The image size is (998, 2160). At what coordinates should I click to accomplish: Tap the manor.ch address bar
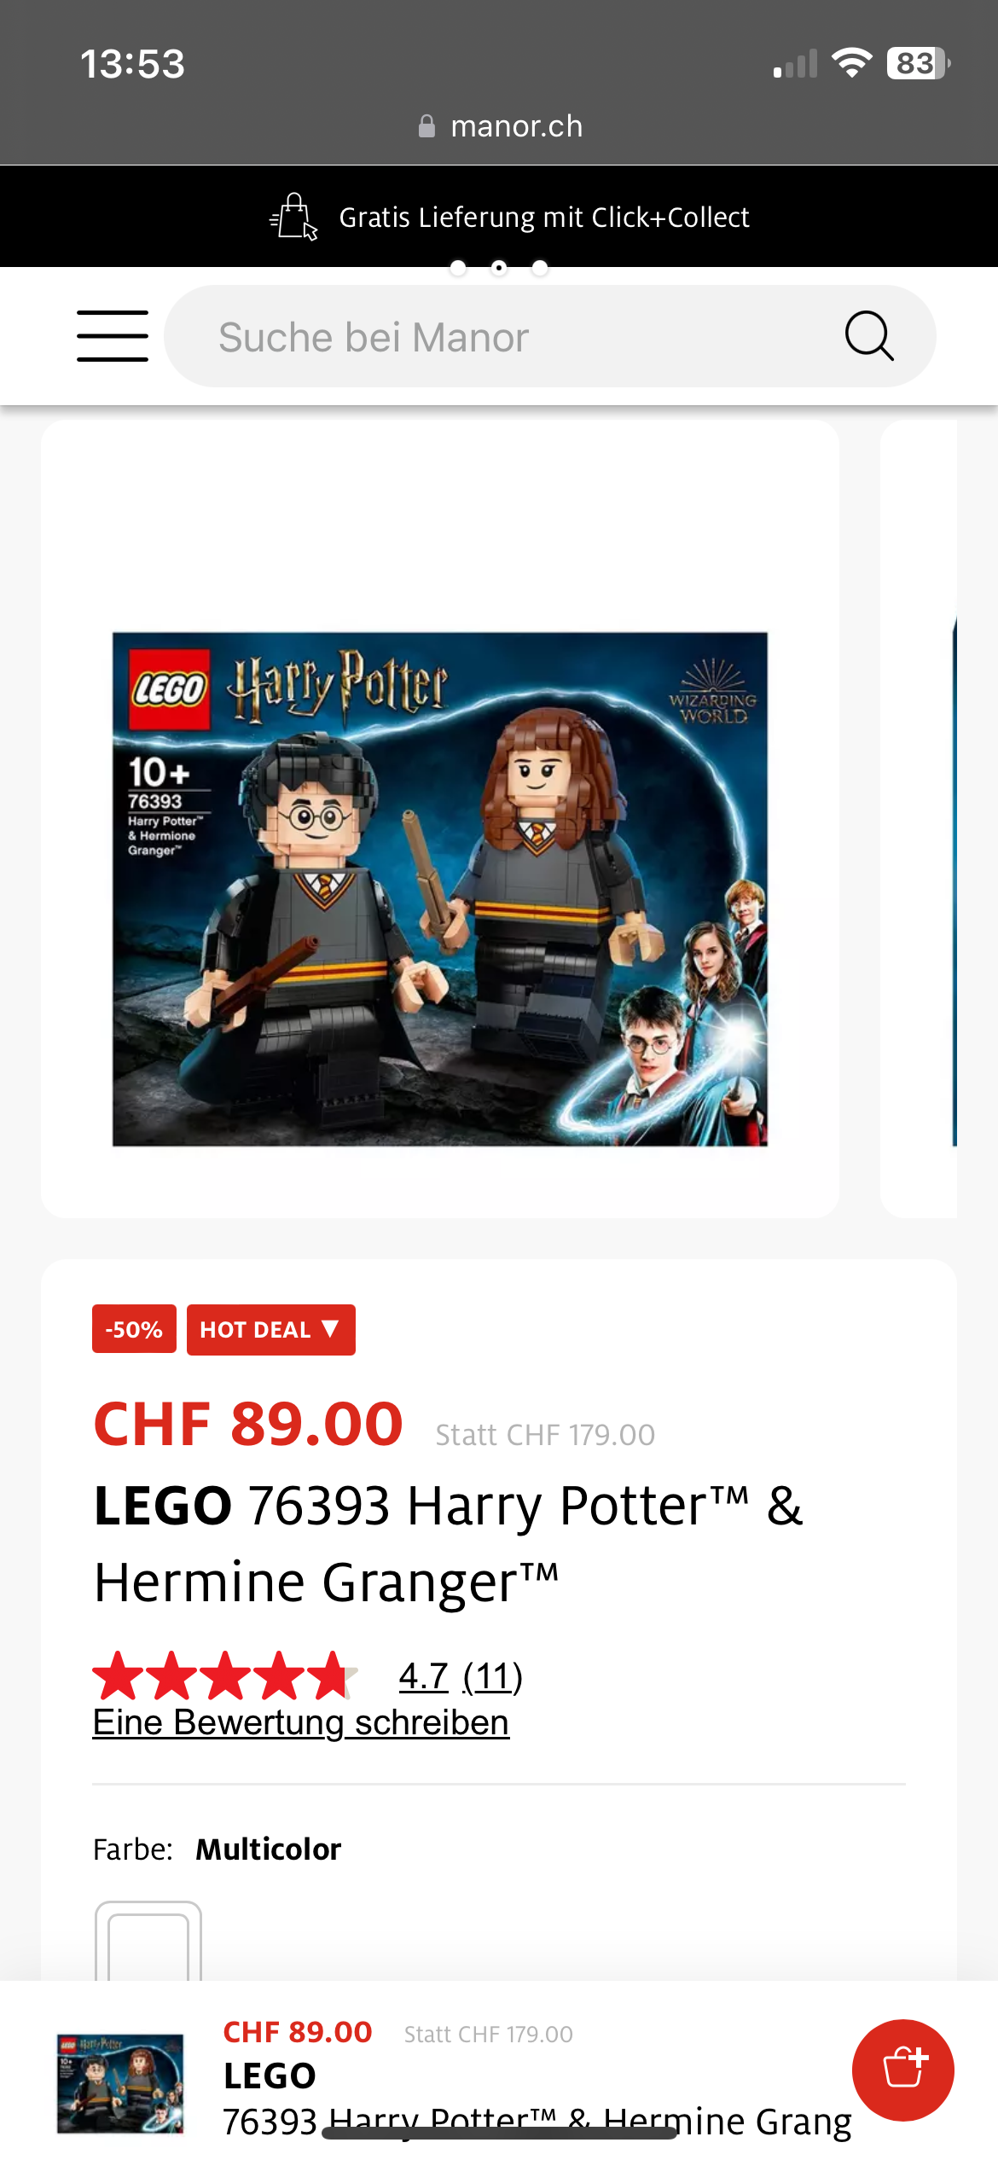(500, 126)
